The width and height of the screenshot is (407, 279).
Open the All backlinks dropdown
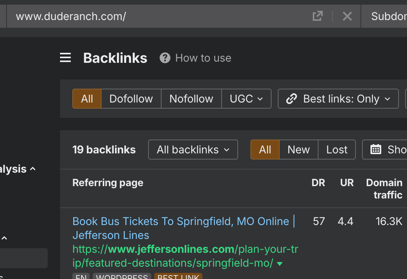point(193,150)
